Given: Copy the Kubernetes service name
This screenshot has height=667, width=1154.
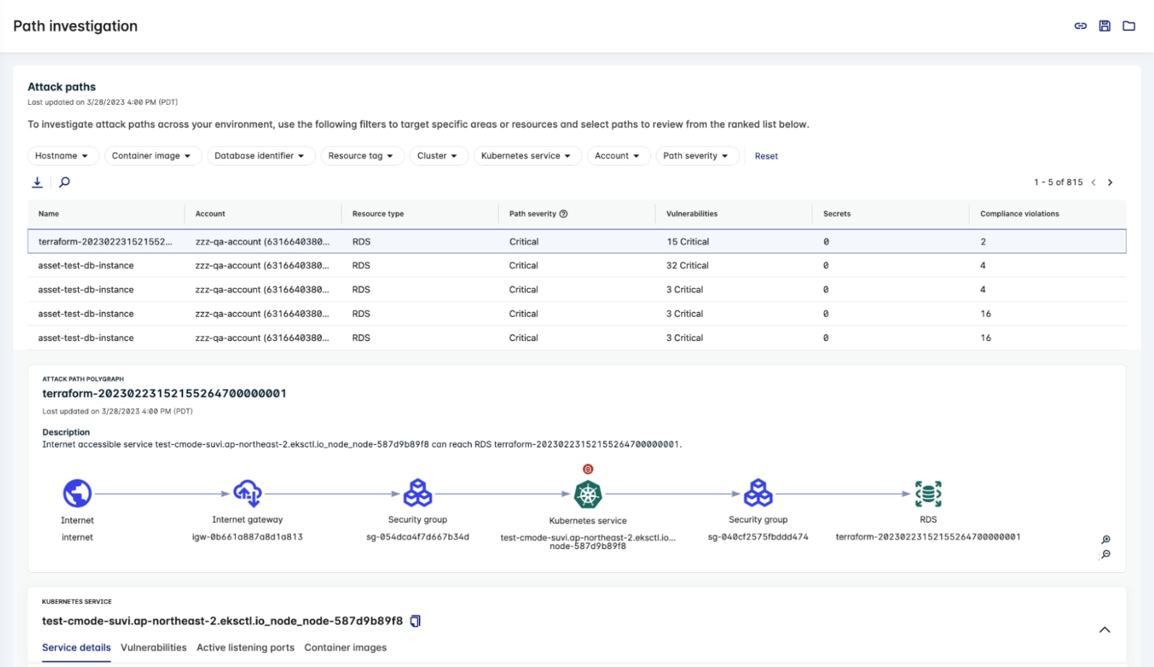Looking at the screenshot, I should click(x=415, y=621).
